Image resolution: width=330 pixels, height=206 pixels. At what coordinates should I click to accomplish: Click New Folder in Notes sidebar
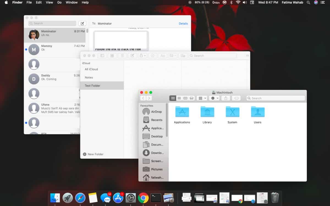(93, 154)
